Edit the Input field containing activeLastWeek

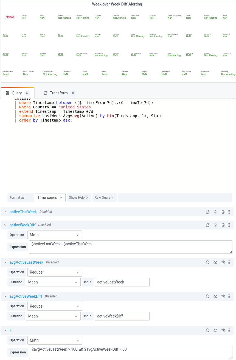[122, 282]
